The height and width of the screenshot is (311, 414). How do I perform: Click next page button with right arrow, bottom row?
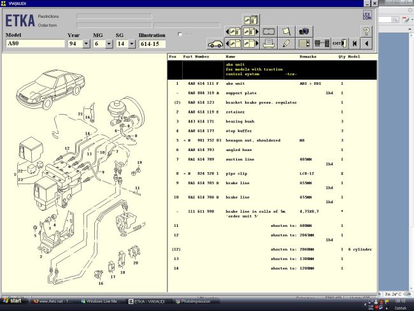click(x=250, y=43)
